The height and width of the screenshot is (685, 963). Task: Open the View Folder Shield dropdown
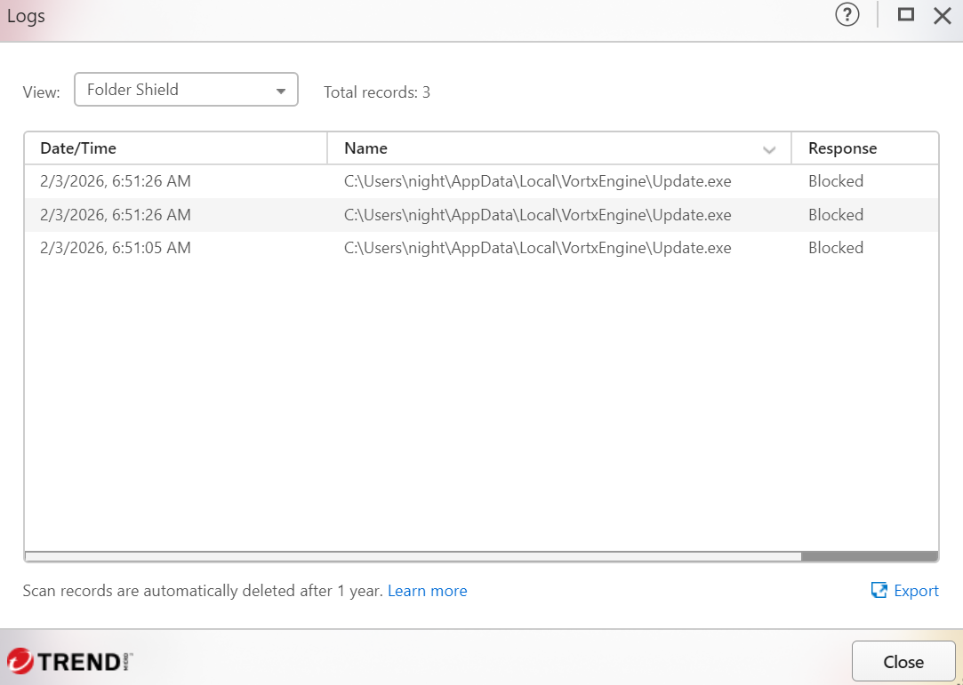click(186, 90)
